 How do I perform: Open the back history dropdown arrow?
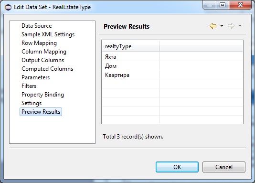[222, 26]
